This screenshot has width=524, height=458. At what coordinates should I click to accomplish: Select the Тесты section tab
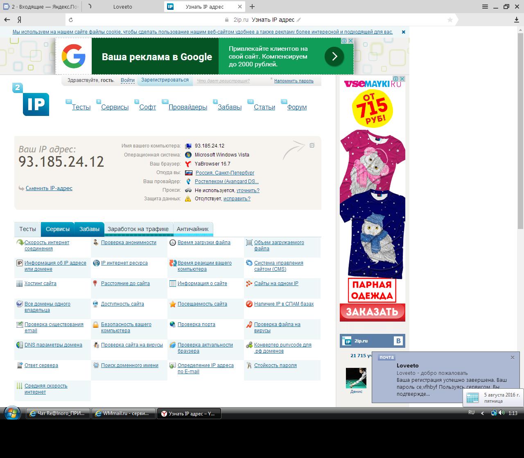click(27, 229)
